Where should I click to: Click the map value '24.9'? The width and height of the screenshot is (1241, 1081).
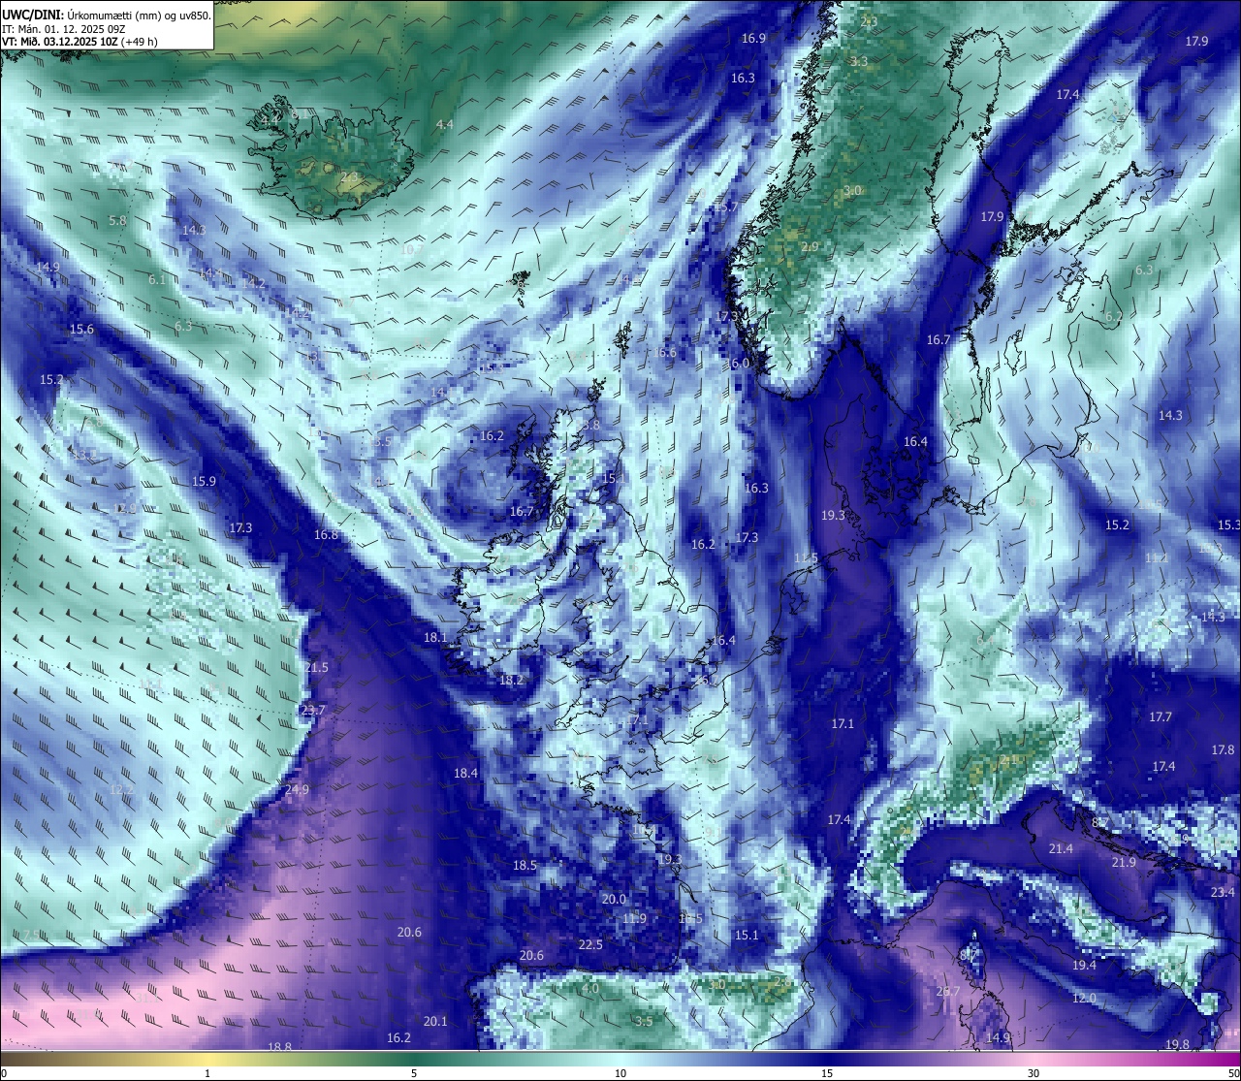(297, 789)
